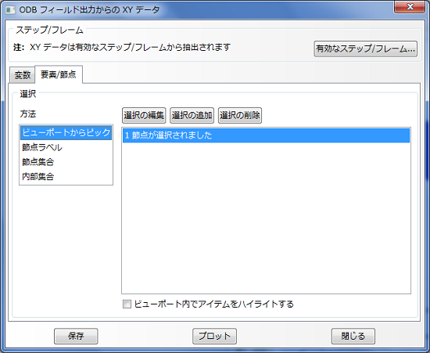Select the 節点集合 method

tap(38, 162)
